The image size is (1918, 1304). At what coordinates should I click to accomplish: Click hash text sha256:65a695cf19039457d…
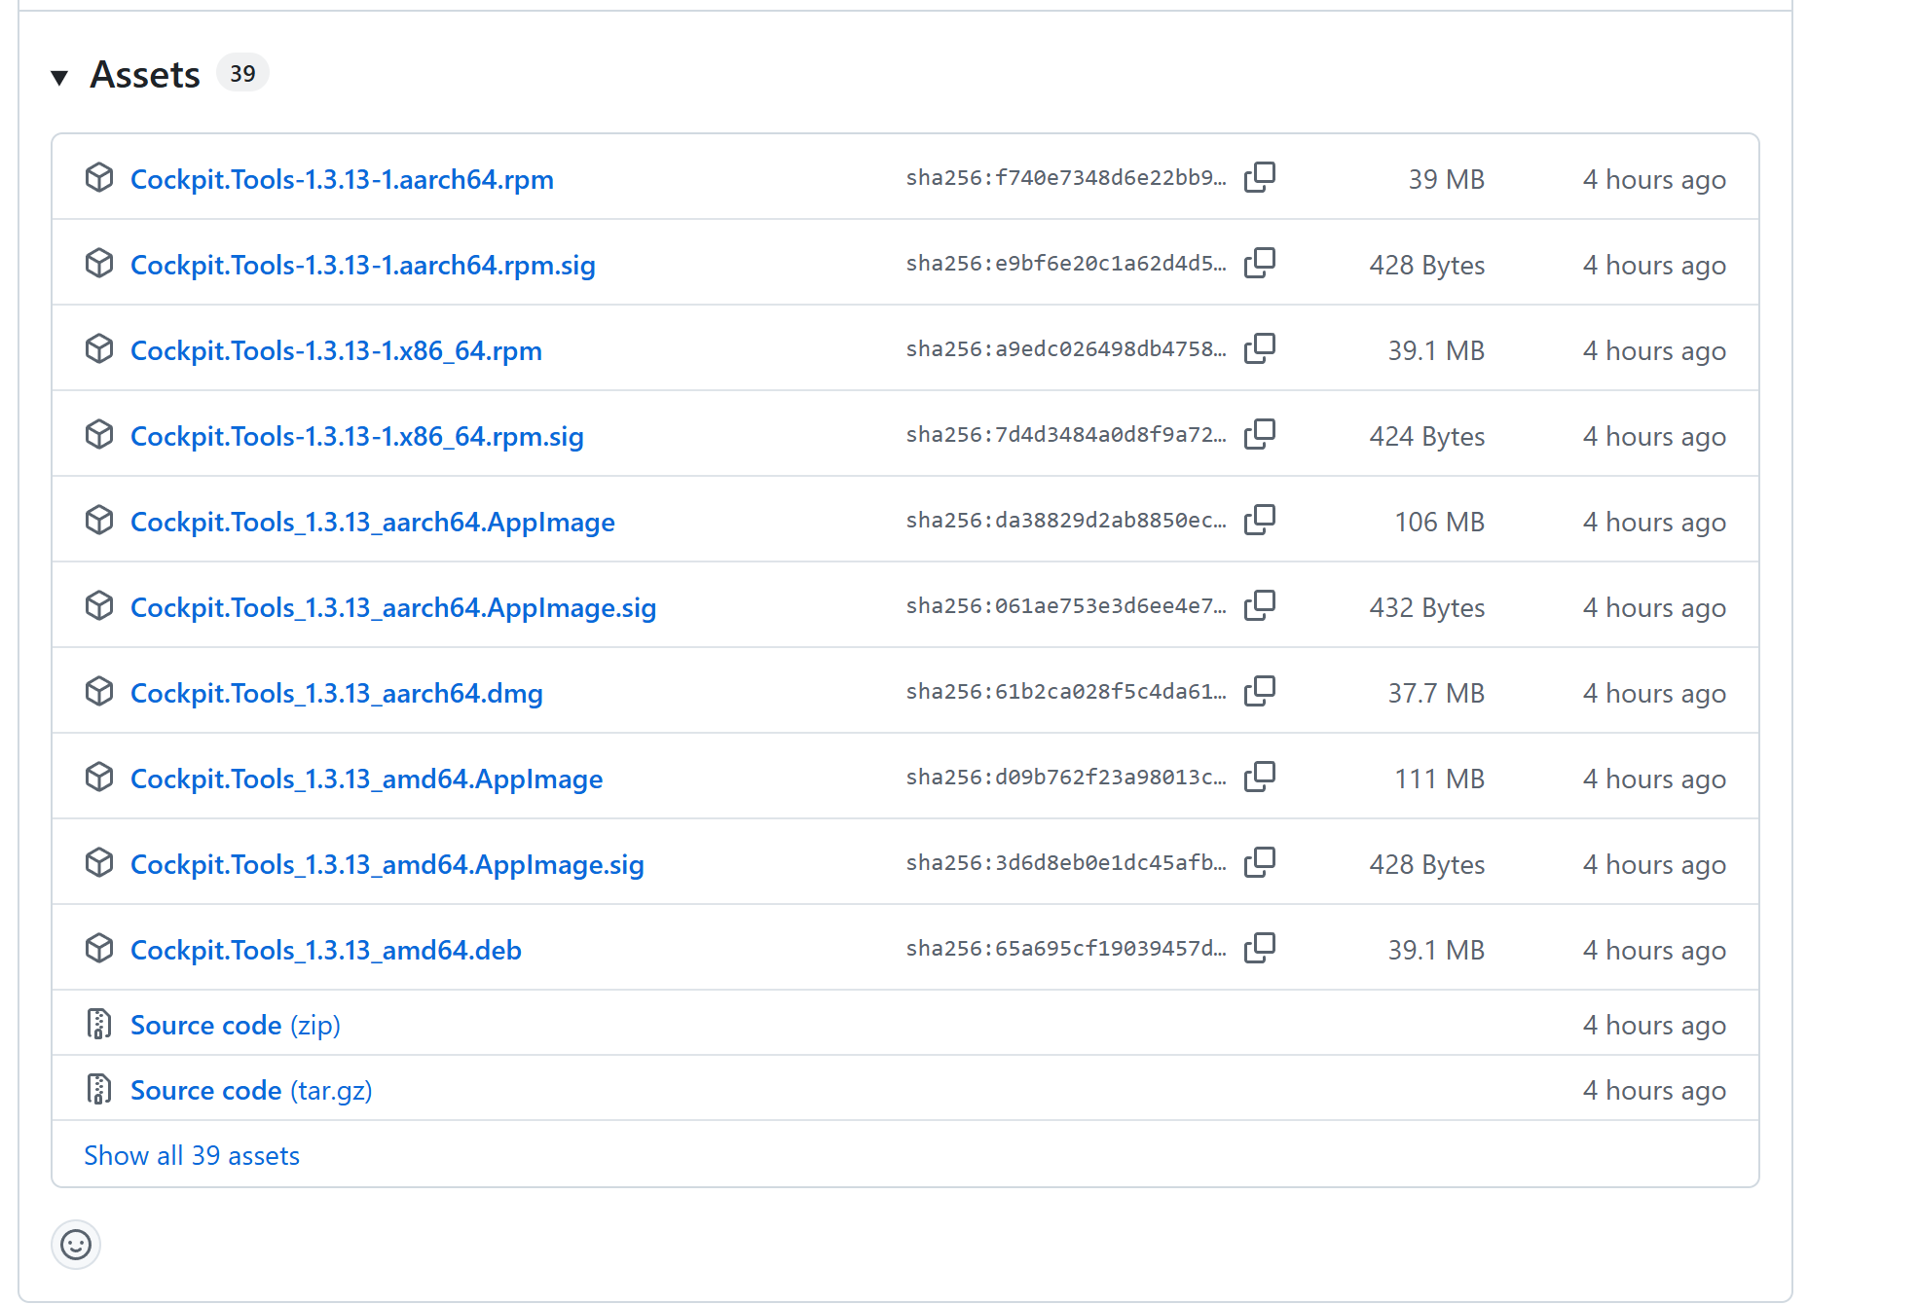[x=1066, y=949]
